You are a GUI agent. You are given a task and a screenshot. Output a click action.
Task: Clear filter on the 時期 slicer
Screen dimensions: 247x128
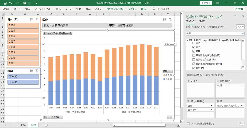37,71
